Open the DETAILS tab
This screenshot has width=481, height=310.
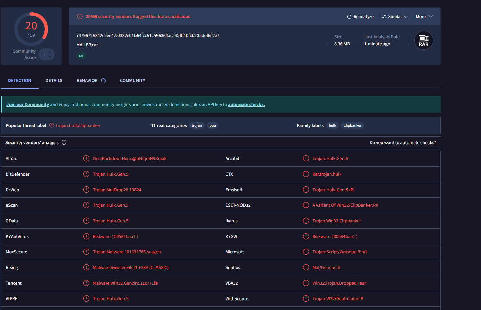[54, 80]
